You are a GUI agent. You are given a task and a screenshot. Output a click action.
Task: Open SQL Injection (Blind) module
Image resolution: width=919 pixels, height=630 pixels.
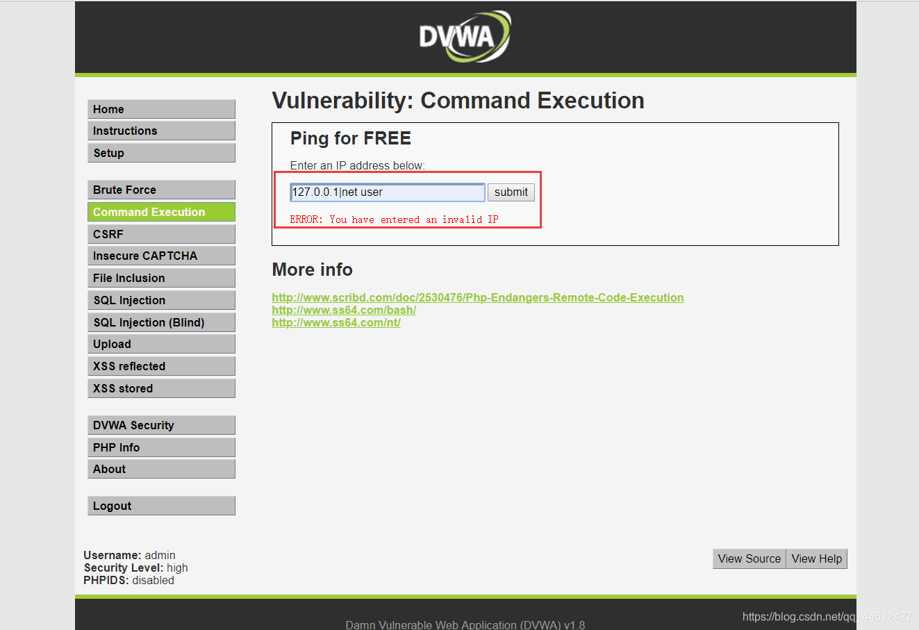[x=161, y=322]
